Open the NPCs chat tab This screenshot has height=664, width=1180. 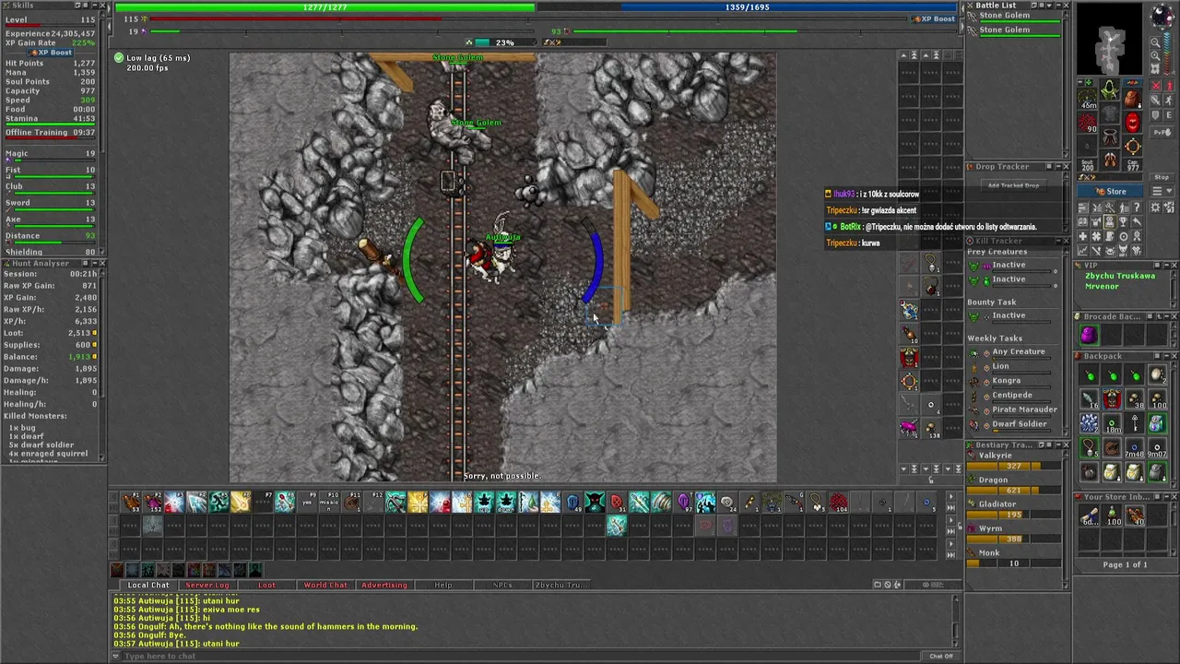coord(502,585)
